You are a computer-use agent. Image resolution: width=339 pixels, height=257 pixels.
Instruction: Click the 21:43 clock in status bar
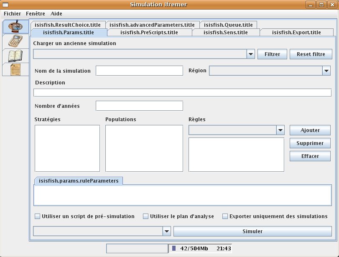[x=224, y=248]
